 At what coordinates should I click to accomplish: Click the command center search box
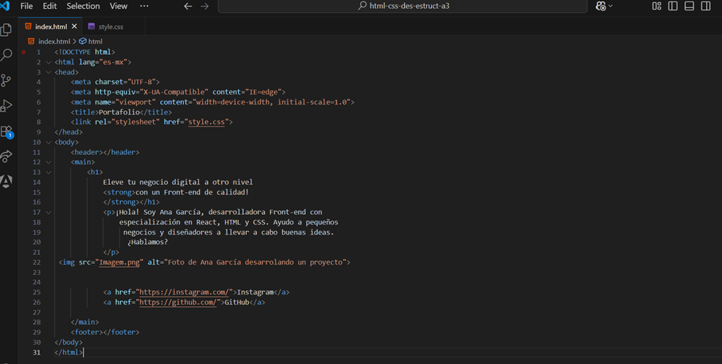click(x=403, y=6)
